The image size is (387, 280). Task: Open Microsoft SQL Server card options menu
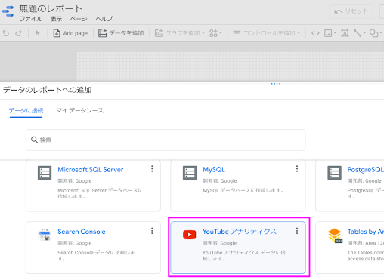pos(152,169)
